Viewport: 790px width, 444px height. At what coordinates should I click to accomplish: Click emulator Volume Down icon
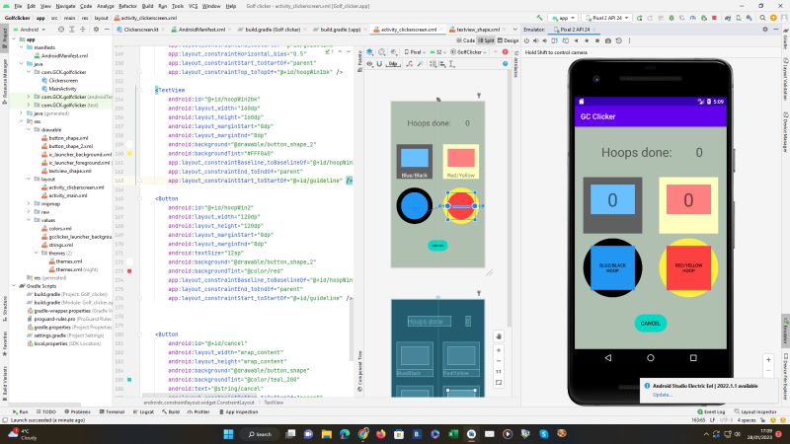click(x=545, y=40)
